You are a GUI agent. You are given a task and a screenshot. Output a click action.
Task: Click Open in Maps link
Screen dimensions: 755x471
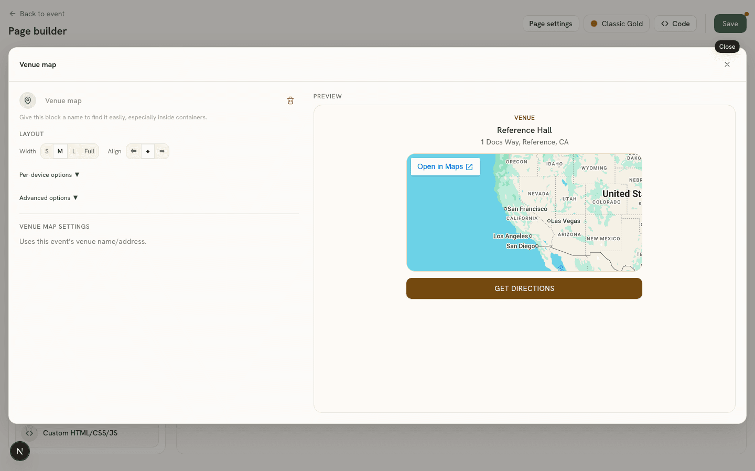(x=445, y=166)
